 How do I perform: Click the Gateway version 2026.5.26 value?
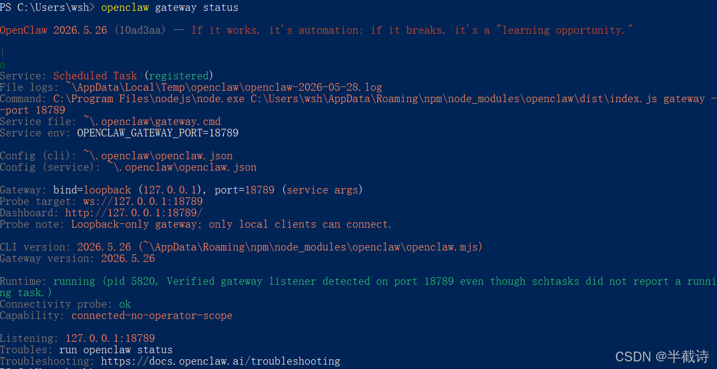click(128, 259)
